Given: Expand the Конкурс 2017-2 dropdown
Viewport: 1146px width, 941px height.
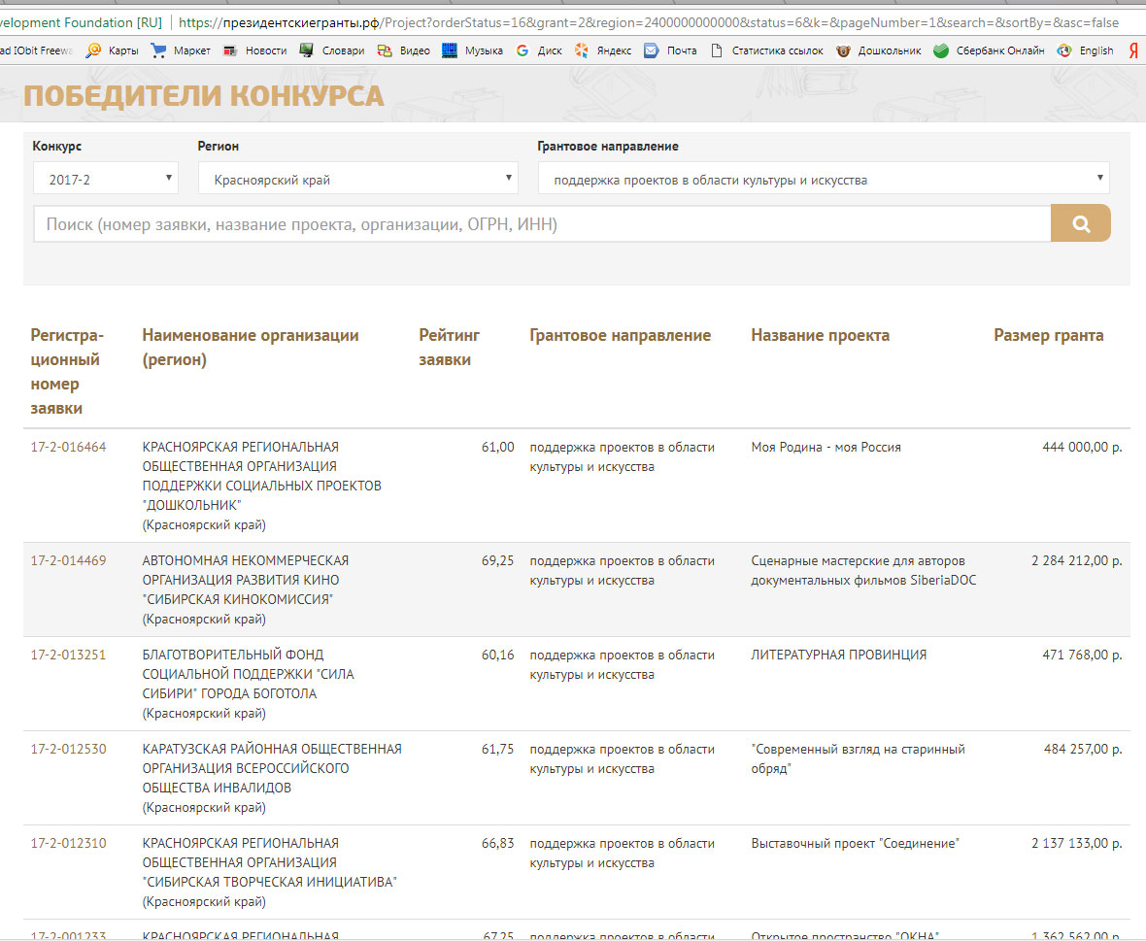Looking at the screenshot, I should [x=106, y=179].
